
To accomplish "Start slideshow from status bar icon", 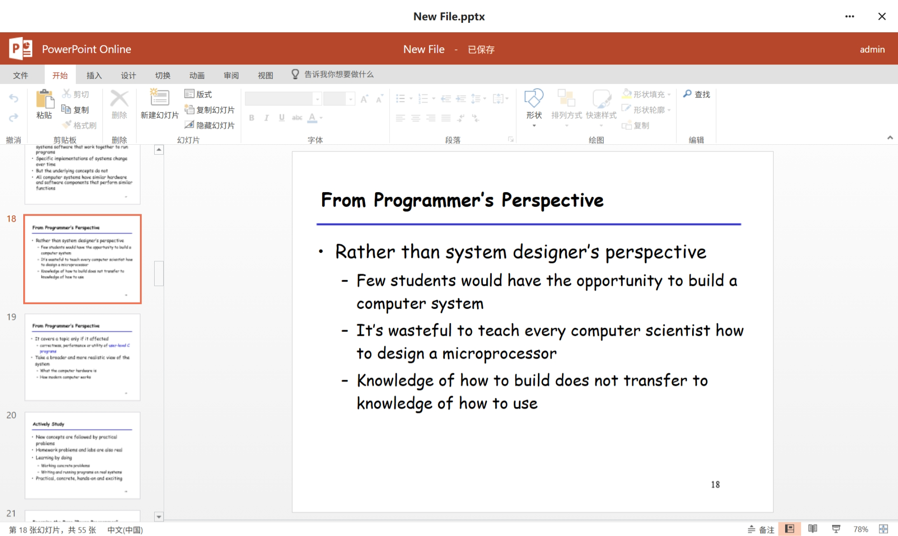I will [x=836, y=529].
